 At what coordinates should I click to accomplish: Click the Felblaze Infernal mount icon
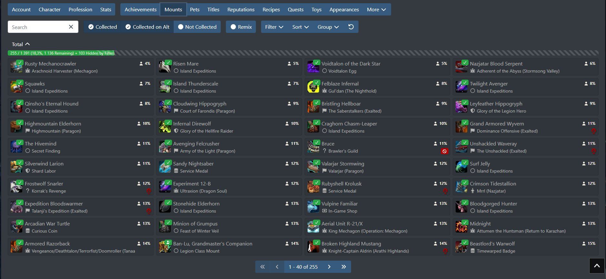coord(313,87)
